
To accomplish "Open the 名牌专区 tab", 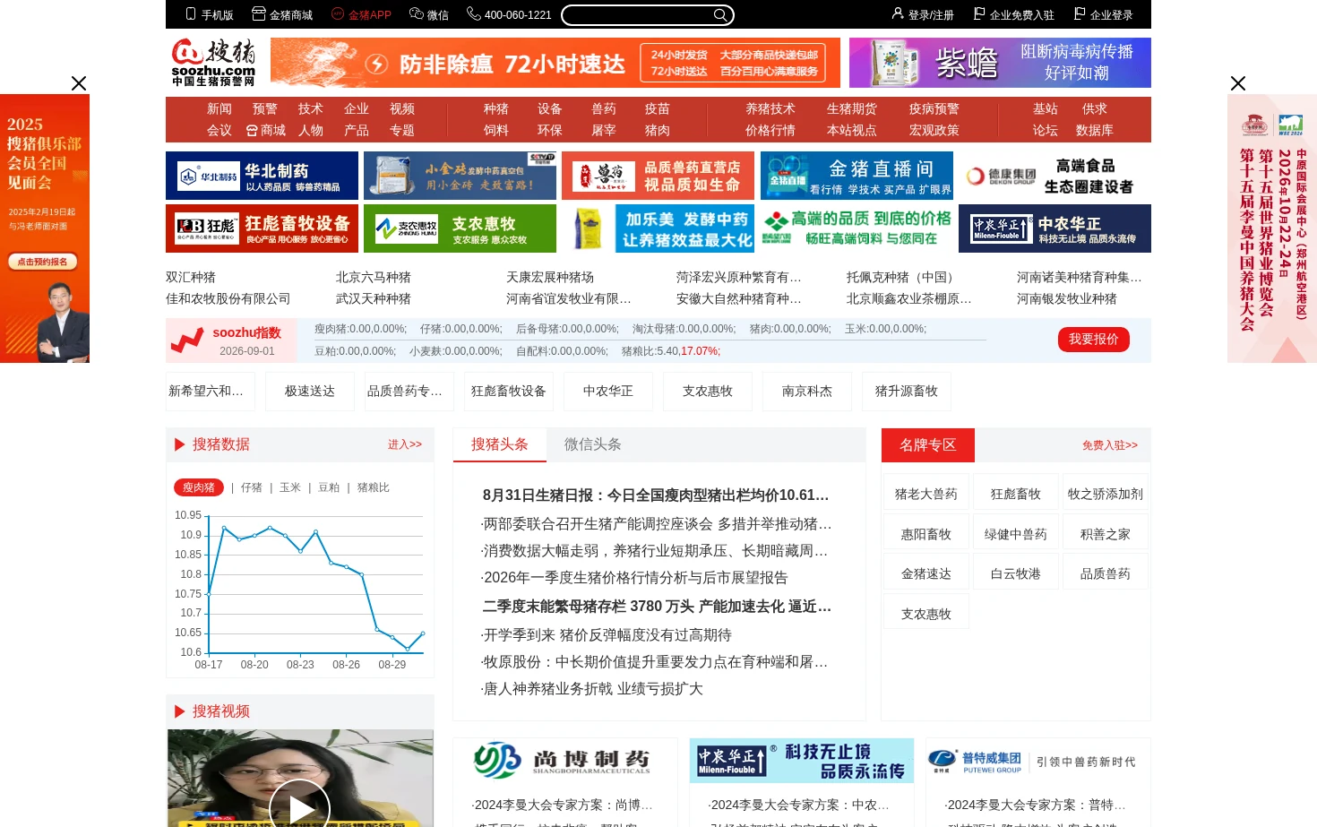I will tap(928, 444).
